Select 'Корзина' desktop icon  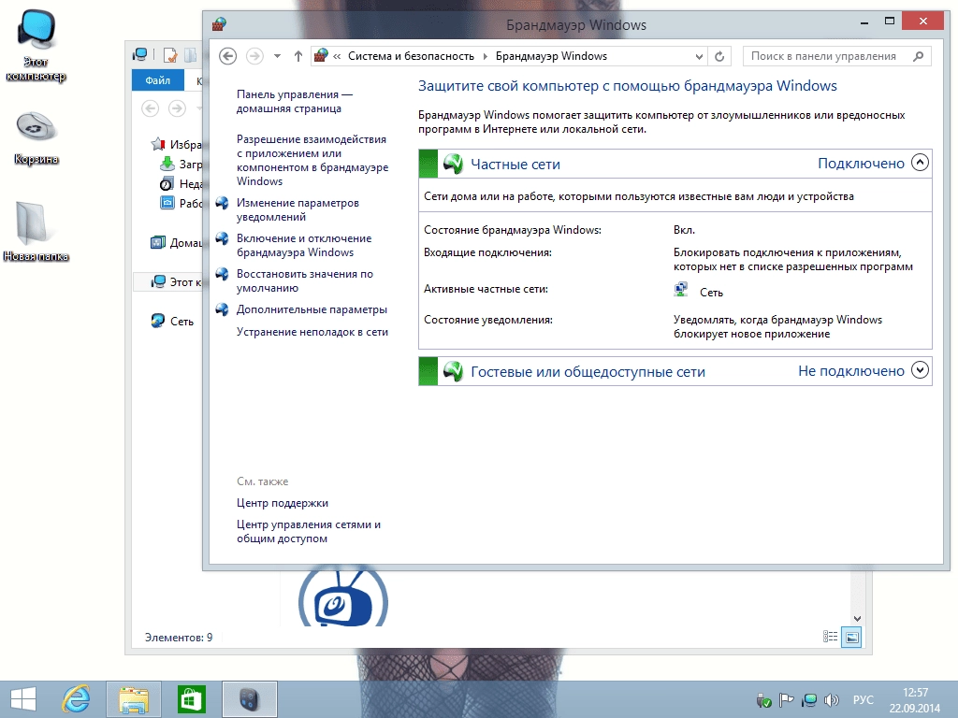point(36,138)
